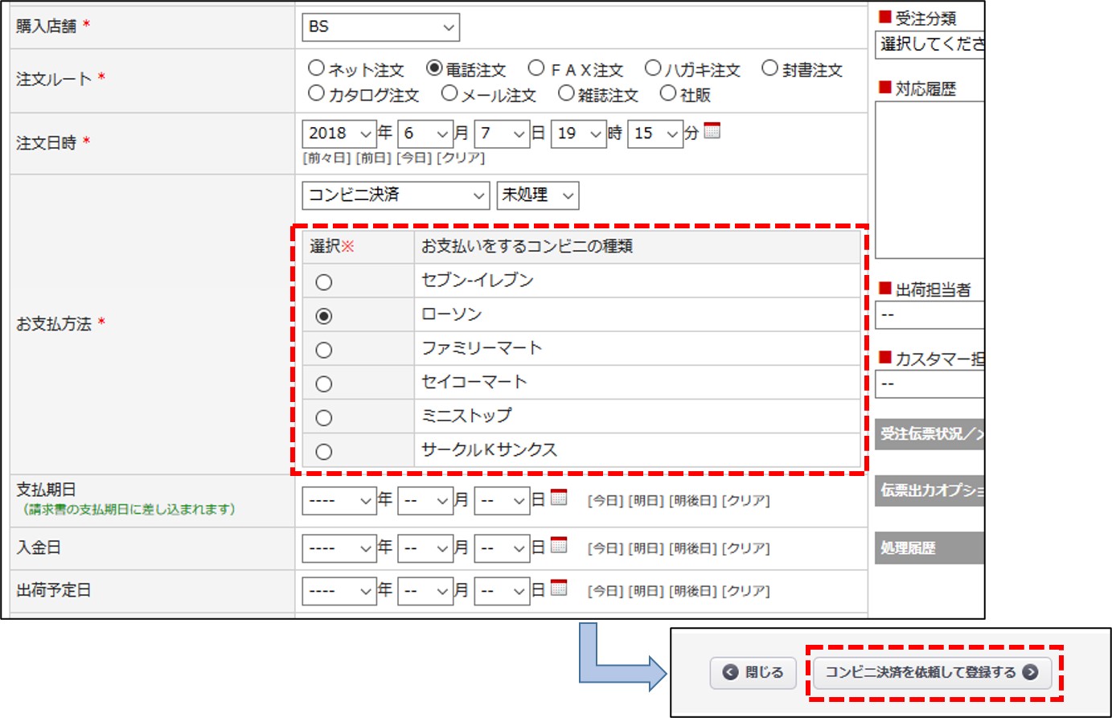Click into the 対応履歴 text area
Viewport: 1112px width, 718px height.
[x=929, y=179]
